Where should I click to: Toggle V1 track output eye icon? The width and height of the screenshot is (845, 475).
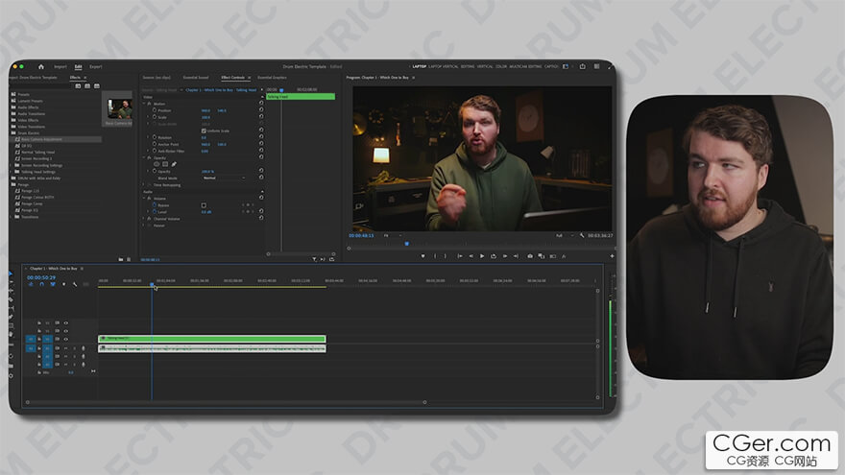tap(65, 339)
